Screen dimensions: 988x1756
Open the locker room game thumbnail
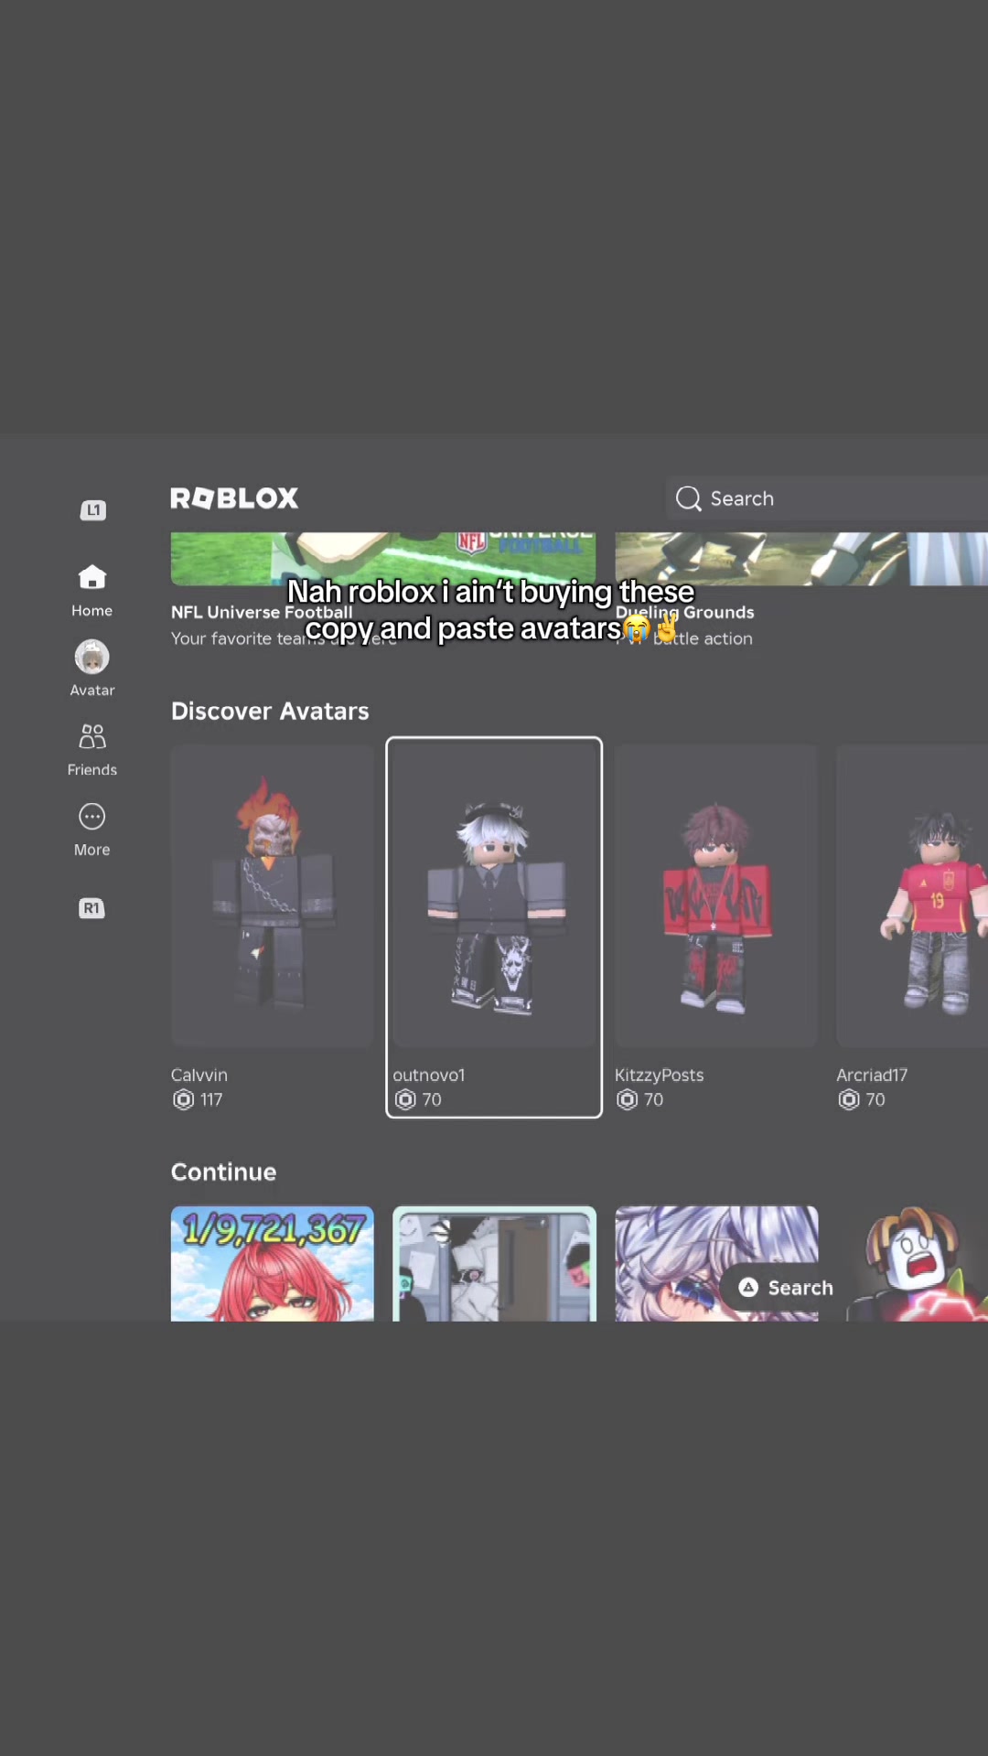(494, 1263)
